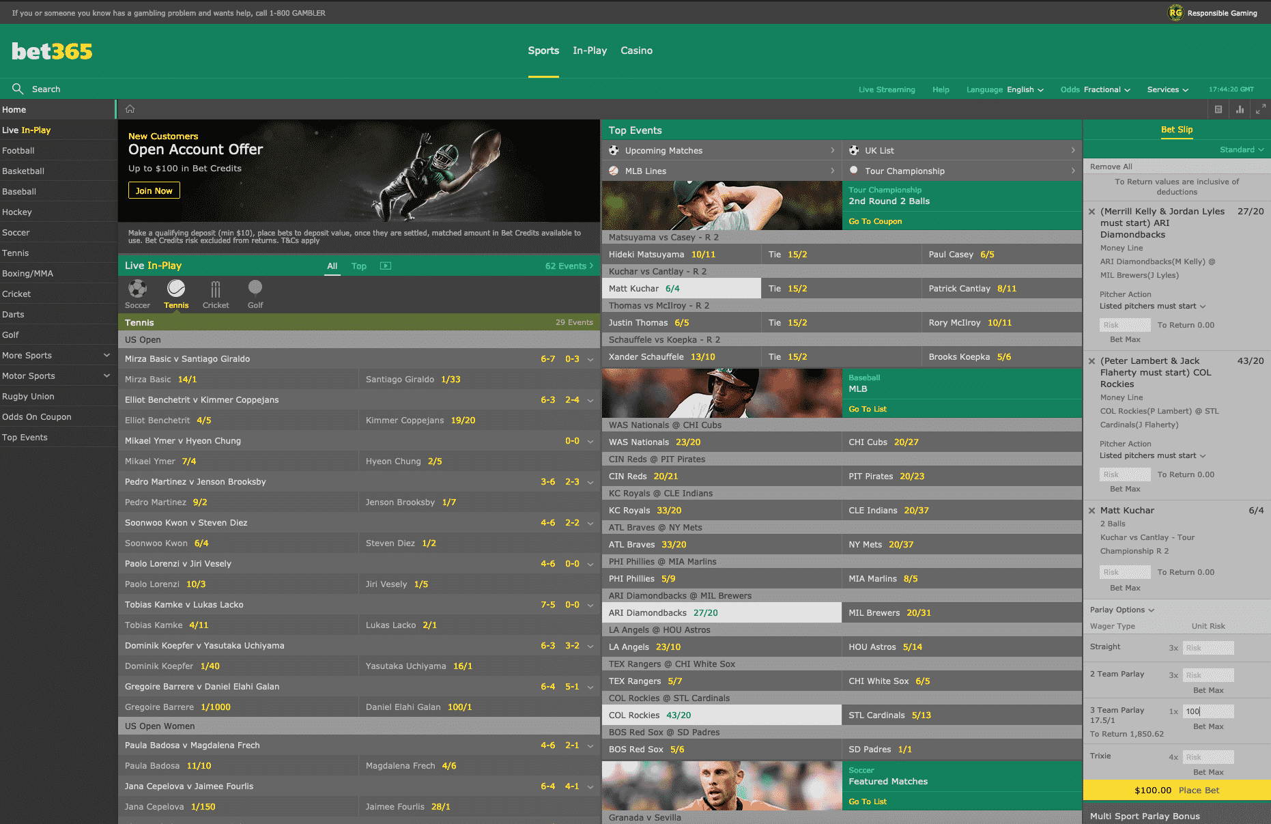
Task: Open Tour Championship golf row
Action: click(962, 171)
